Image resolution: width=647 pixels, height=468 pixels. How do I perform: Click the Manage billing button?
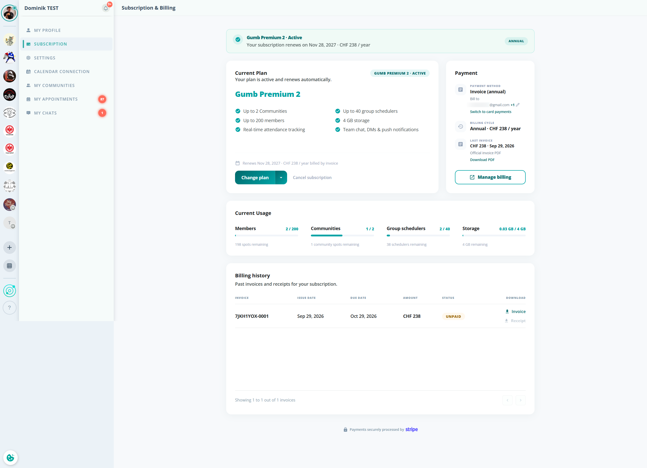pos(490,177)
